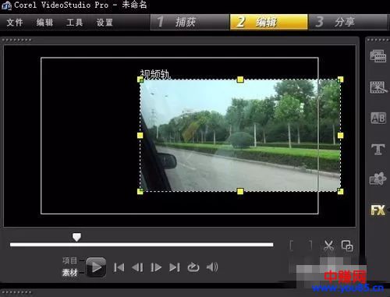This screenshot has height=297, width=390.
Task: Click the preview scrubber handle
Action: (x=76, y=237)
